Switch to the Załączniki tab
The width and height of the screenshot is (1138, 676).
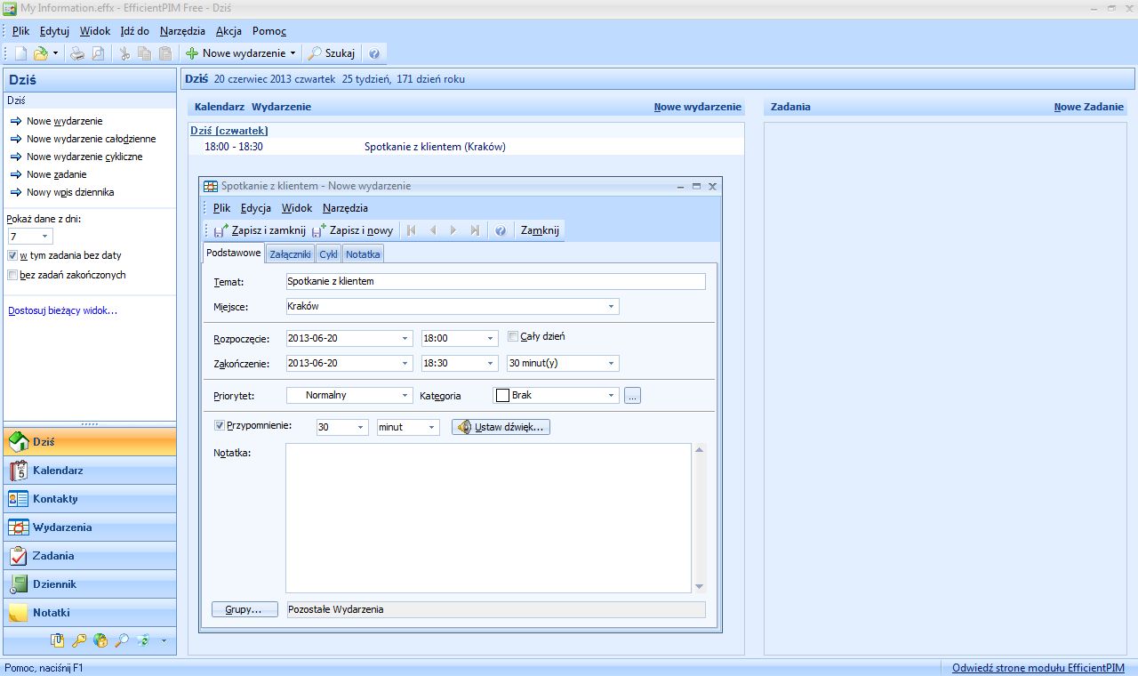tap(289, 253)
